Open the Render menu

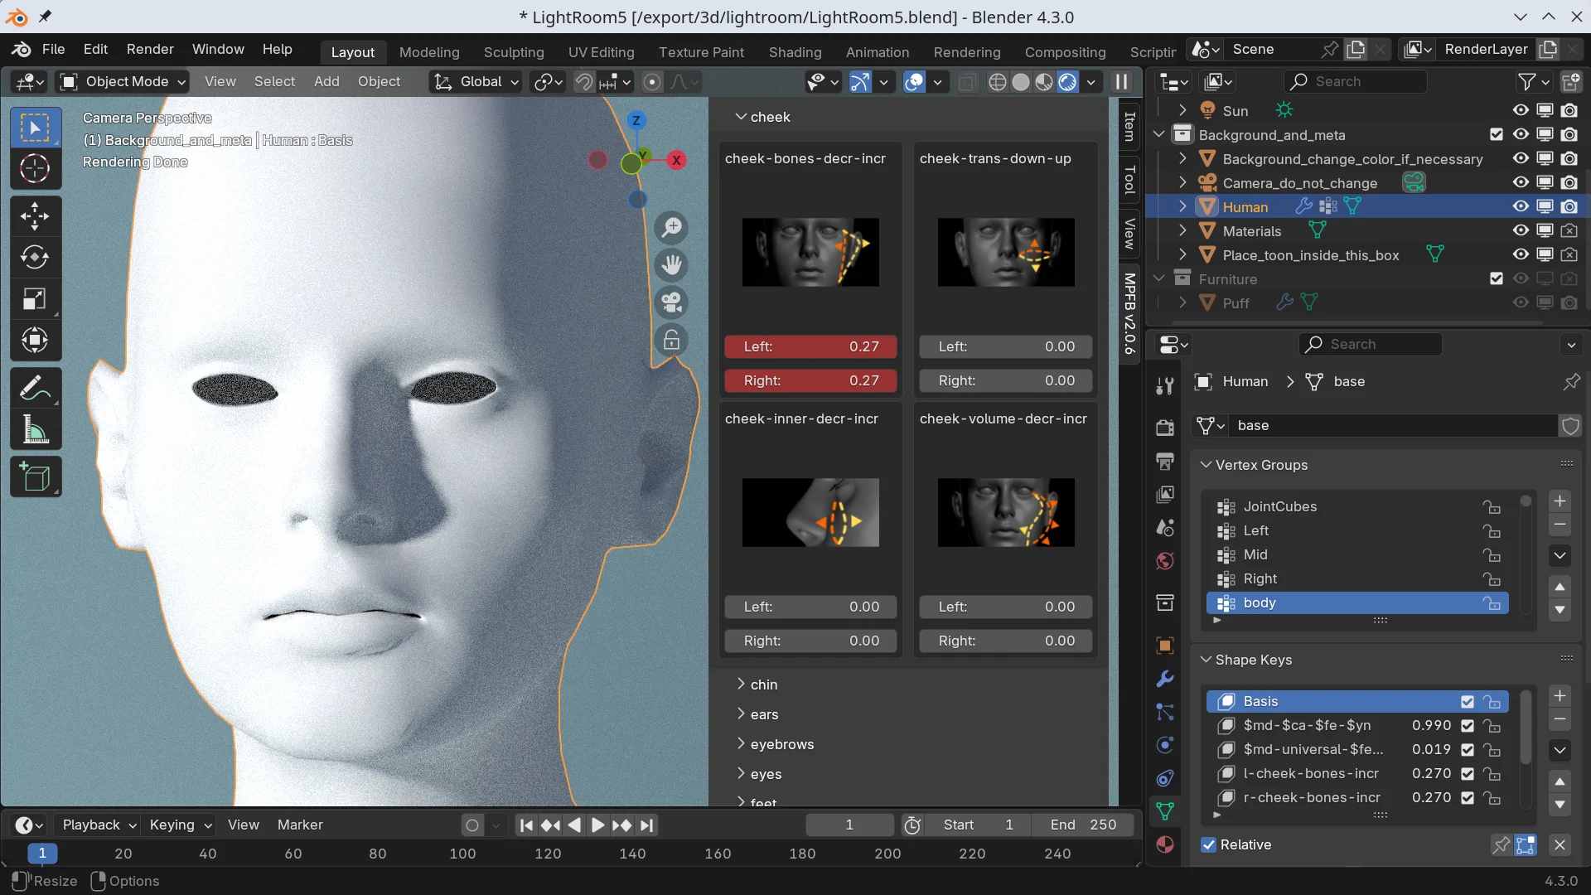pos(149,49)
